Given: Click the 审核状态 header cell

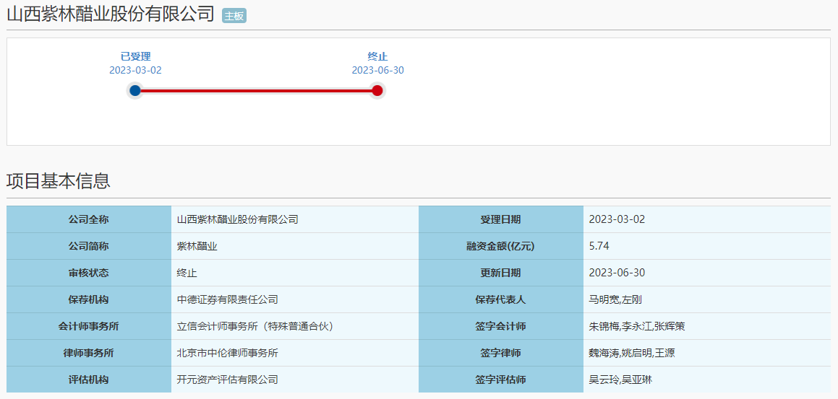Looking at the screenshot, I should tap(89, 273).
